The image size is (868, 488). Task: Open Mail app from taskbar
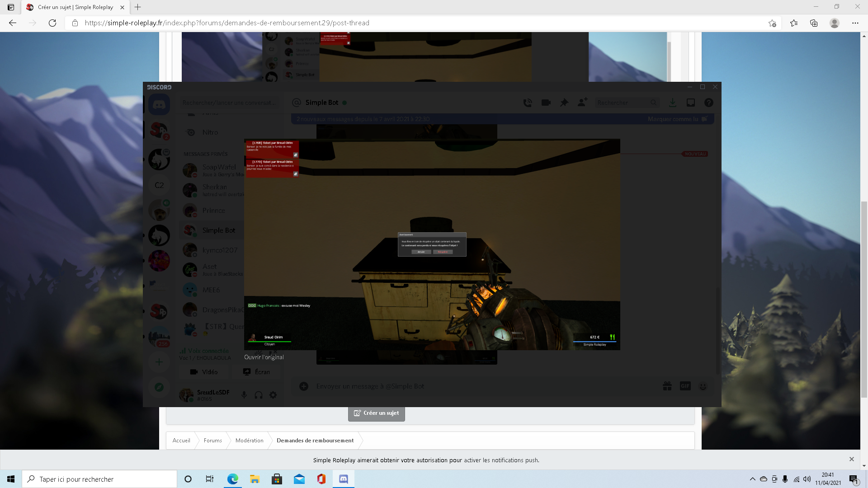(299, 479)
